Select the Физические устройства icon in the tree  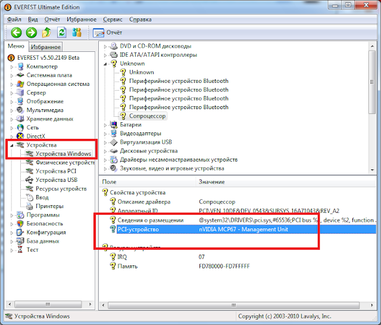(x=29, y=162)
